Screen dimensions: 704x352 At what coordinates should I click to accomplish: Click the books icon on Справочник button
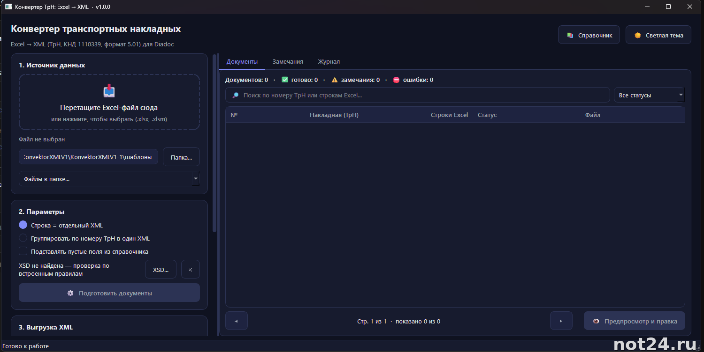coord(570,35)
